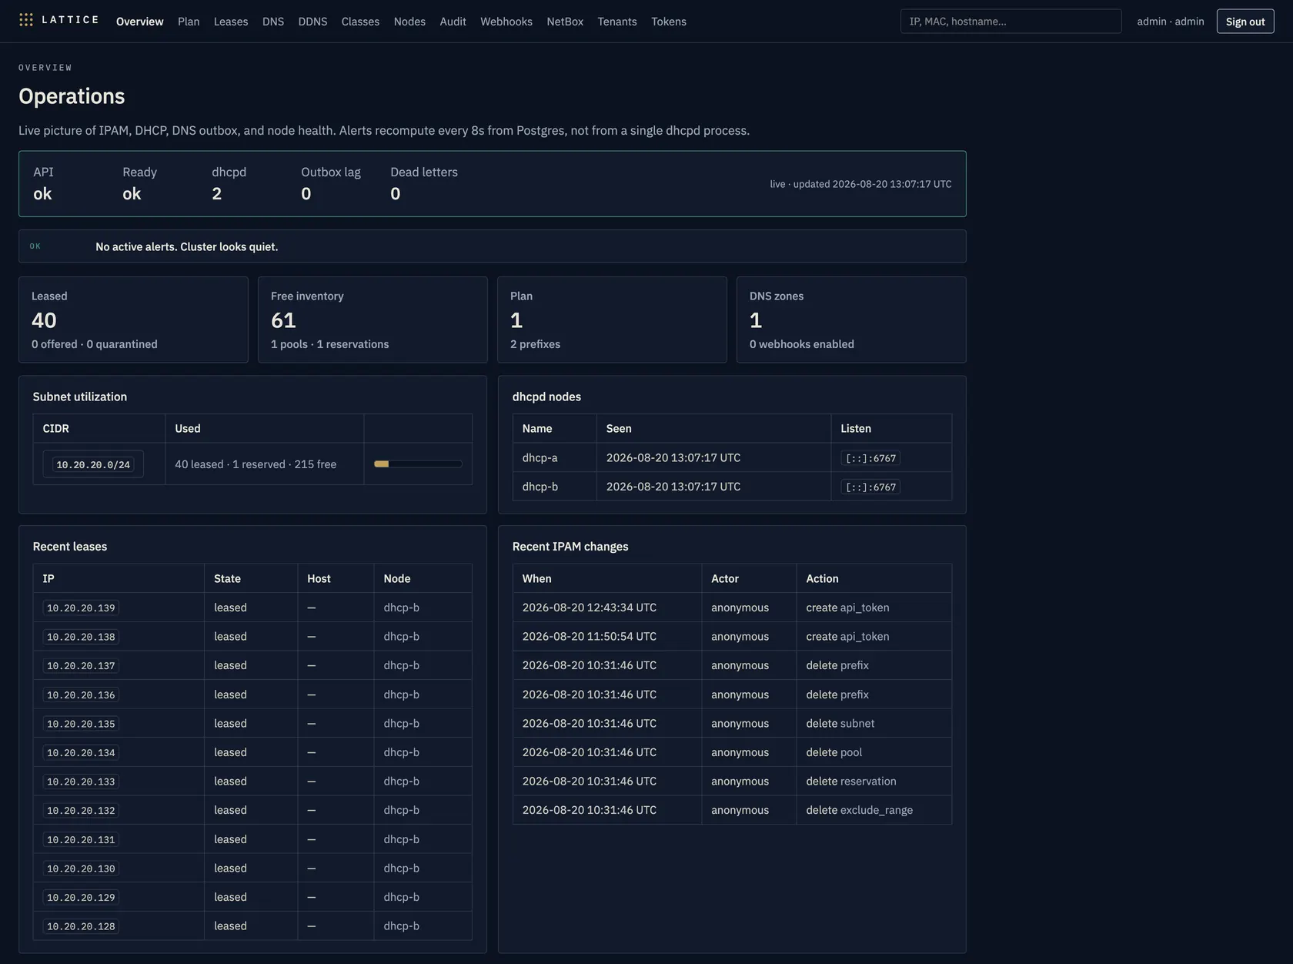Navigate to Classes
The image size is (1293, 964).
[x=360, y=22]
